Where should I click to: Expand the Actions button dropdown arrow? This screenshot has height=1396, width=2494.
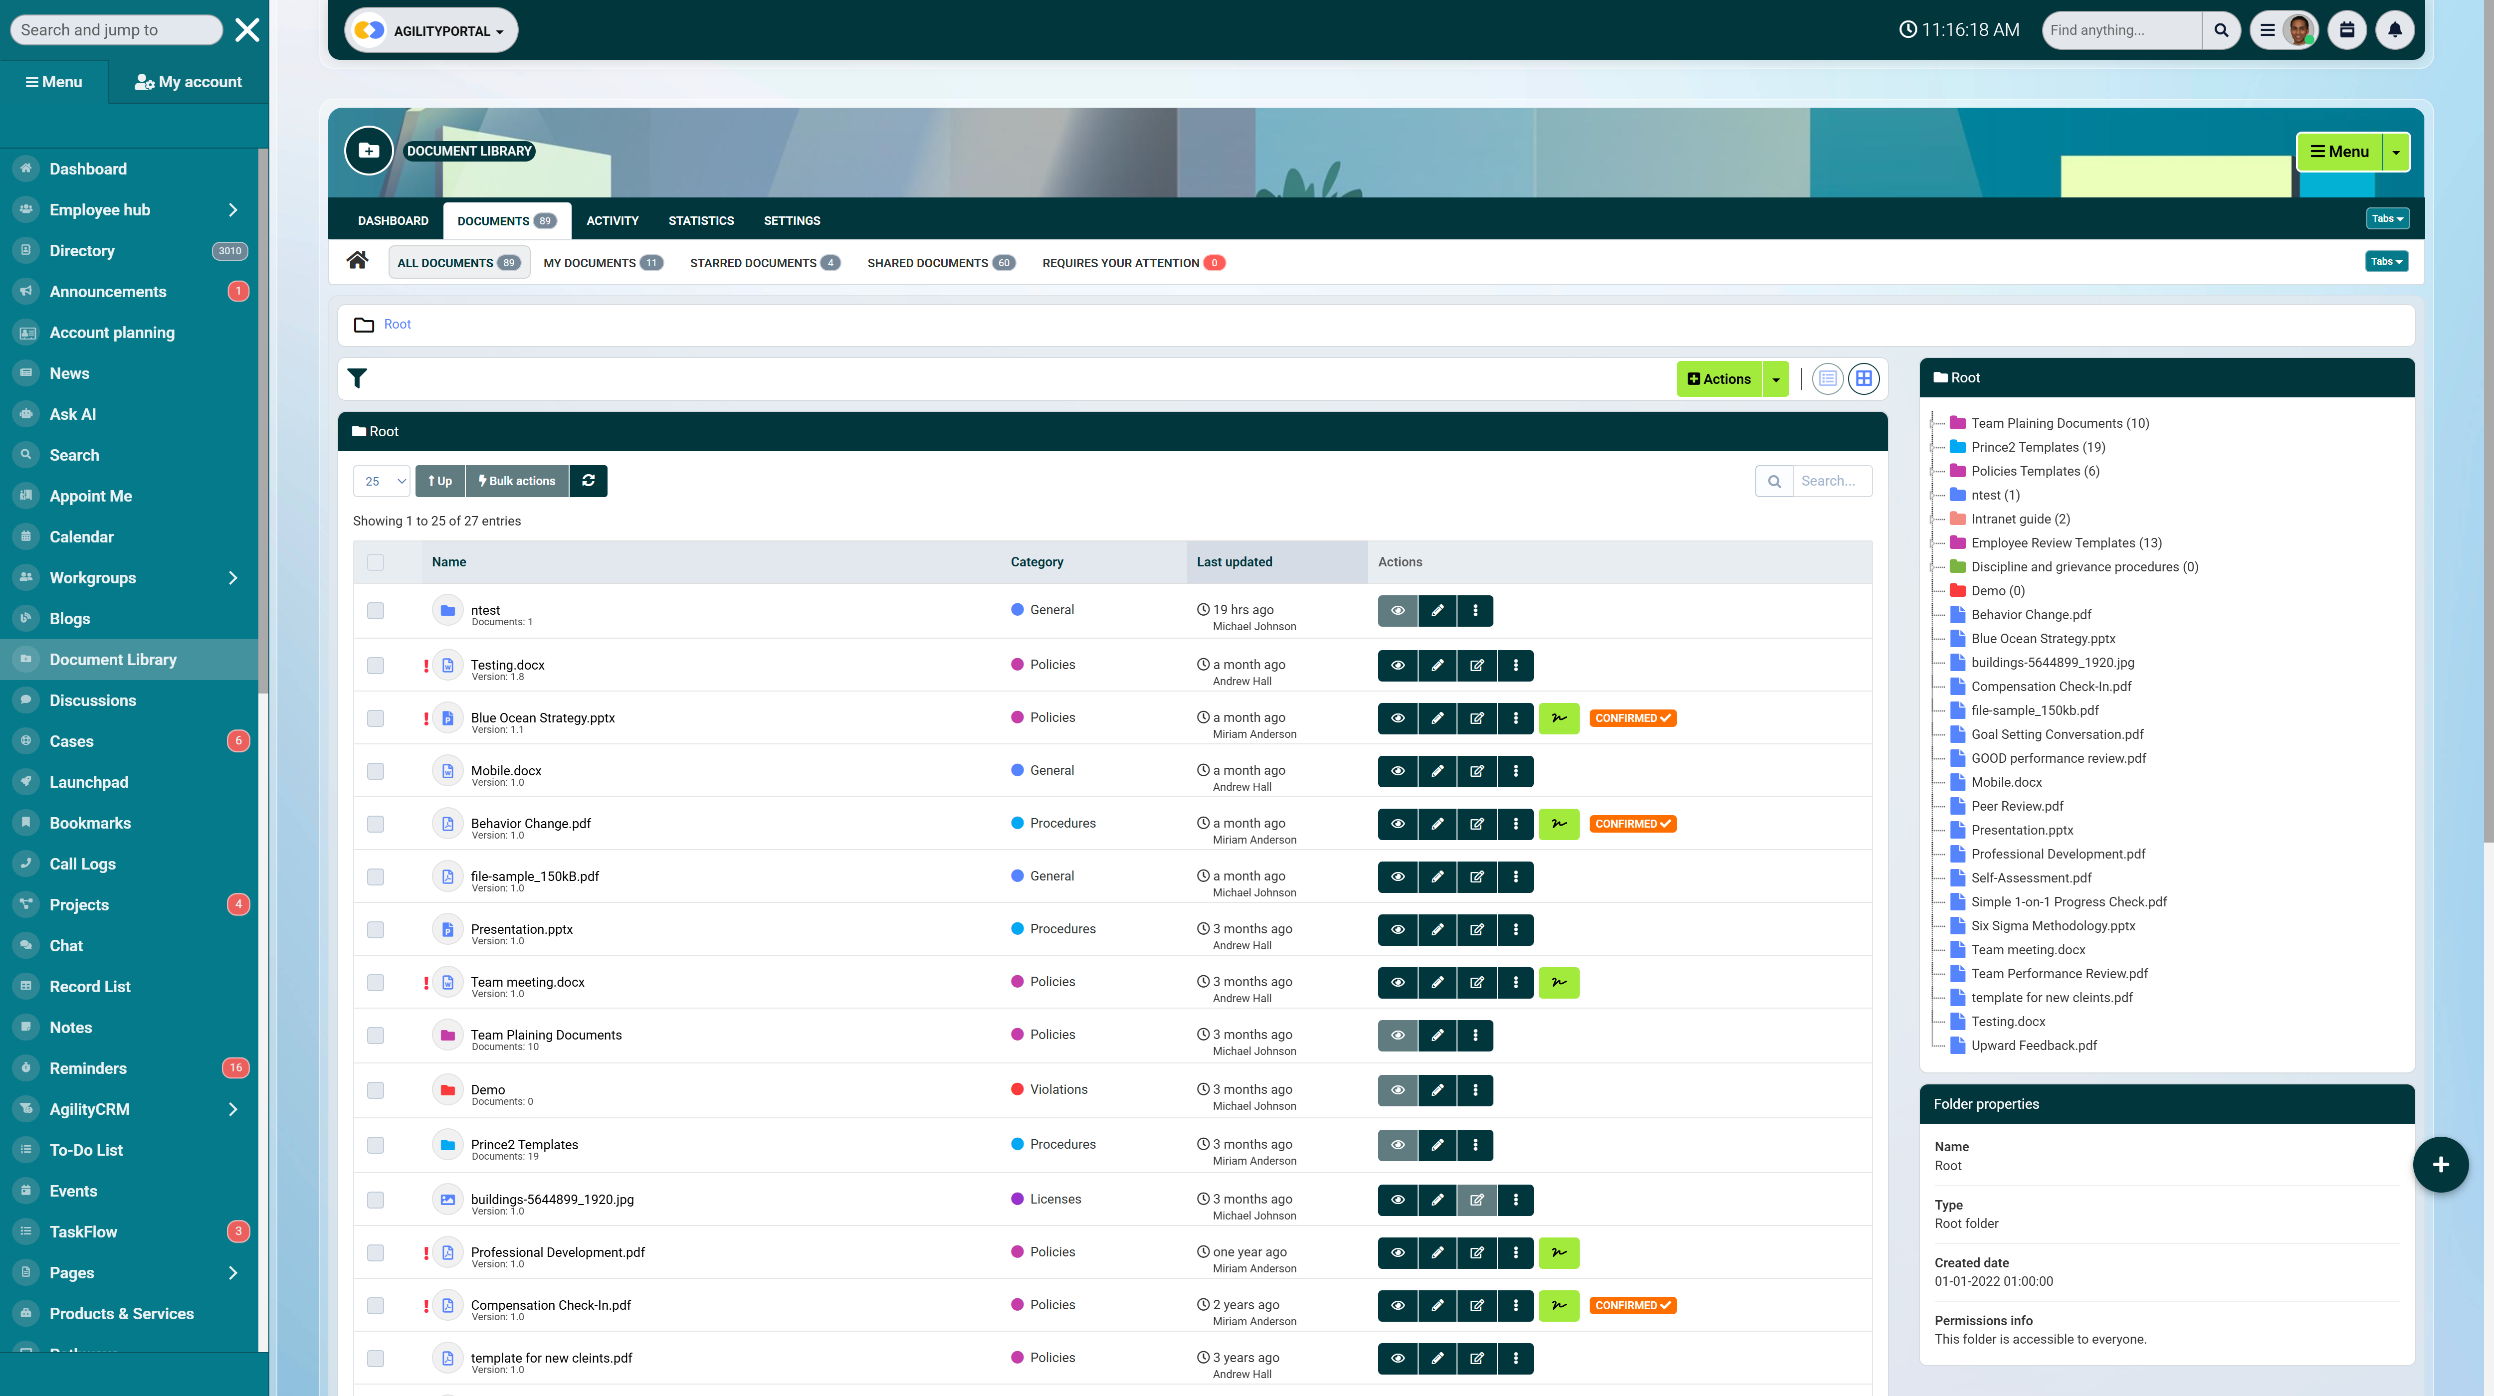1776,379
